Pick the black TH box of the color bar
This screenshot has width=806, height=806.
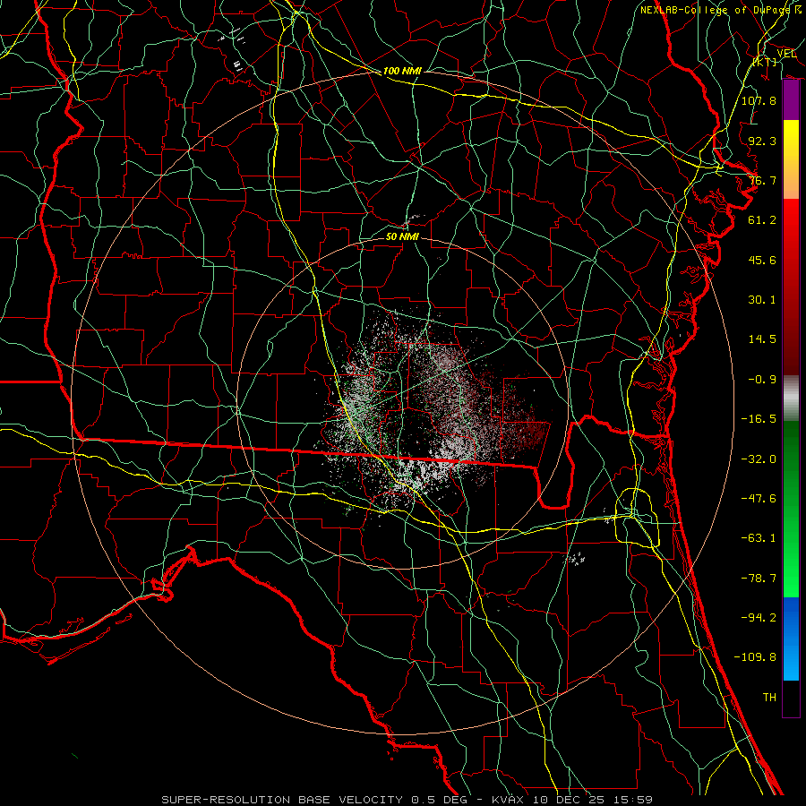coord(791,699)
